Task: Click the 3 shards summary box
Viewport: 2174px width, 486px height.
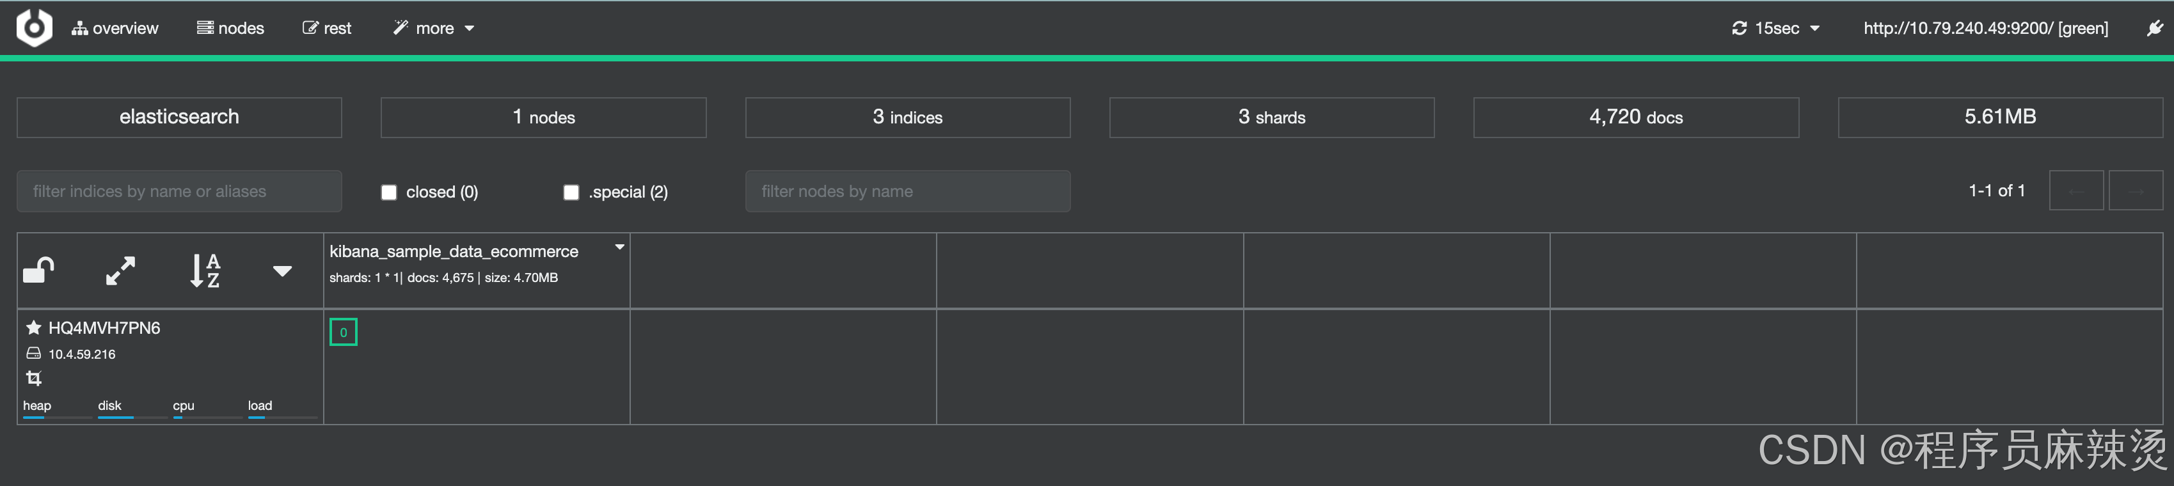Action: 1272,117
